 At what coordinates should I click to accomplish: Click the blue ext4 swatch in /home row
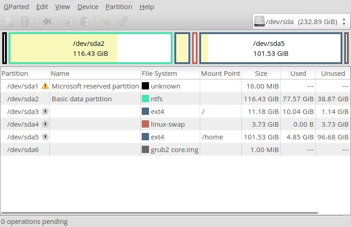point(145,137)
